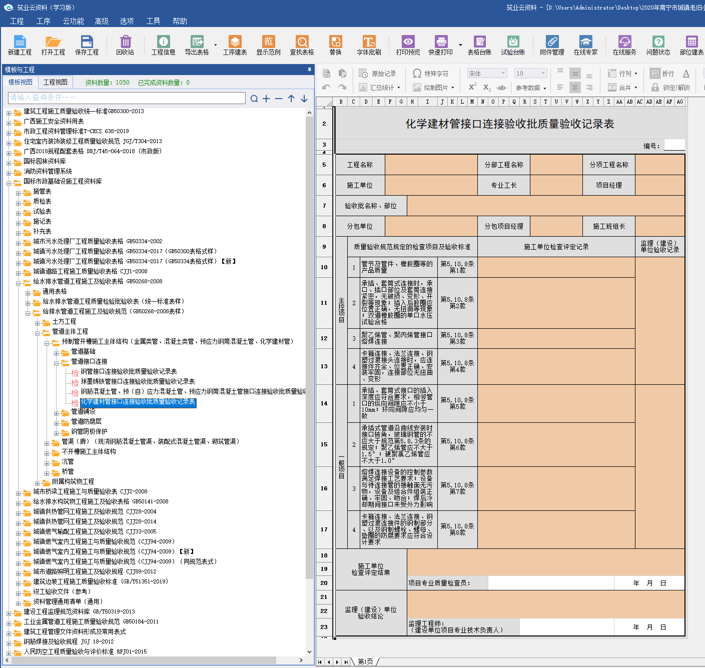705x668 pixels.
Task: Click the 导出表格 export icon
Action: (x=197, y=45)
